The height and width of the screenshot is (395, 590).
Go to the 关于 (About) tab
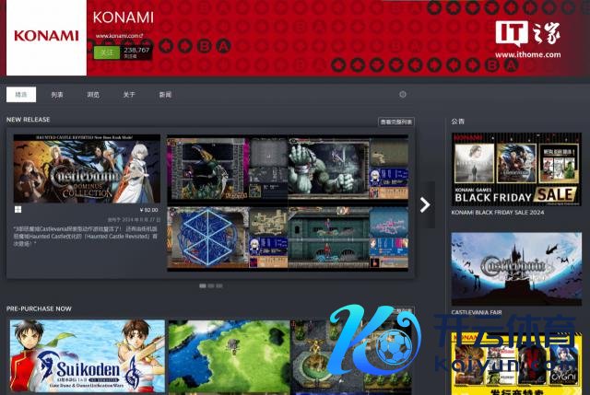pos(129,94)
